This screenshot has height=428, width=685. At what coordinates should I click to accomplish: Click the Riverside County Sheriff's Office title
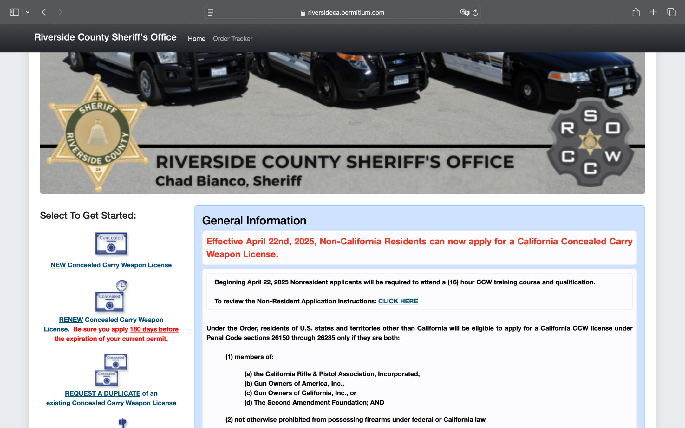click(105, 37)
